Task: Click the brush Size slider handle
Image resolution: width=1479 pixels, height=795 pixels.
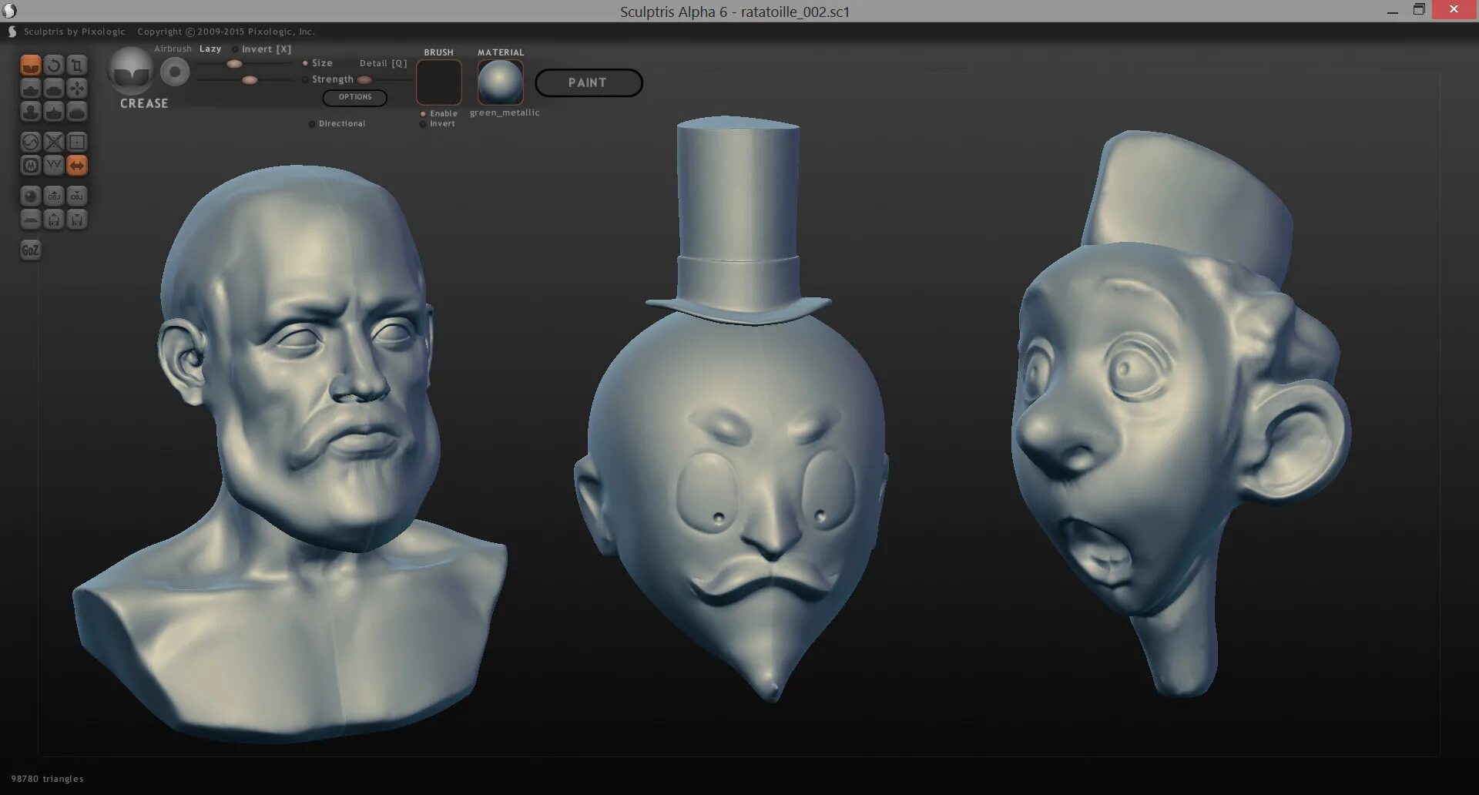Action: pos(234,64)
